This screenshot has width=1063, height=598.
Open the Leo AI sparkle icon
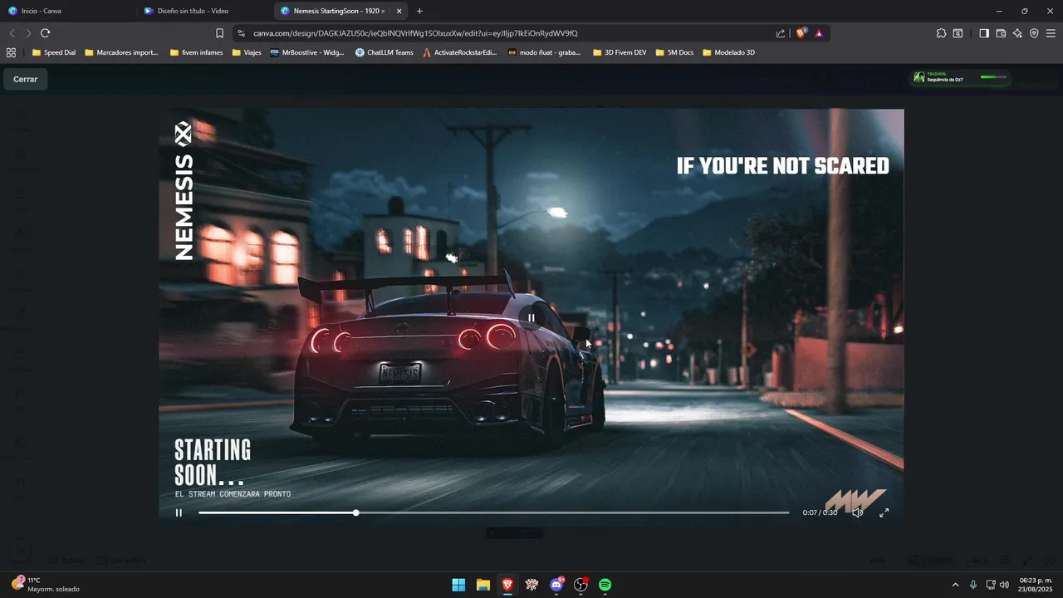(x=1017, y=33)
